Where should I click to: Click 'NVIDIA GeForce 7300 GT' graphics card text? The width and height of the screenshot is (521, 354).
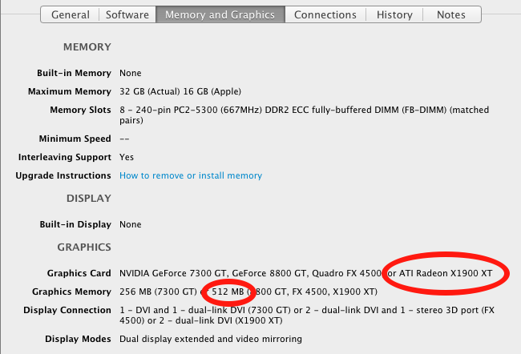coord(173,273)
